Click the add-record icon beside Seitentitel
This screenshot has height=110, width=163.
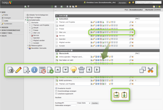(x=57, y=19)
